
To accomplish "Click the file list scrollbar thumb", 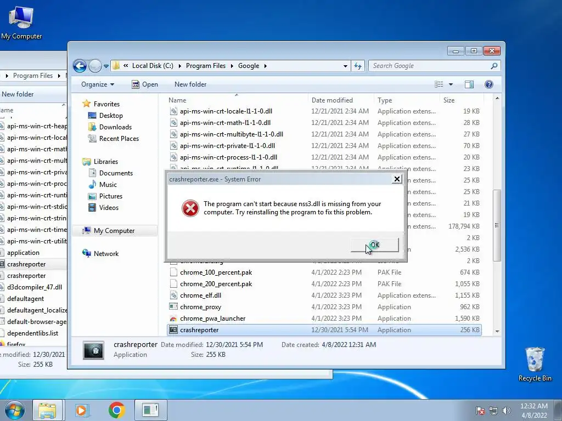I will [497, 225].
